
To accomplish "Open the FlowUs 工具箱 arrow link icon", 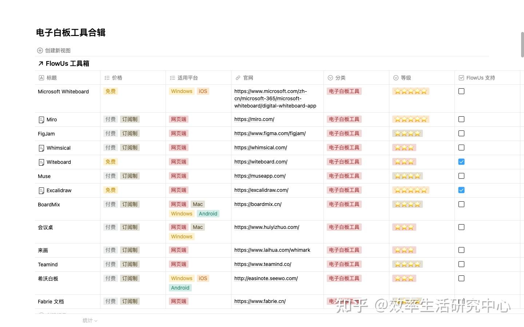I will pyautogui.click(x=41, y=64).
